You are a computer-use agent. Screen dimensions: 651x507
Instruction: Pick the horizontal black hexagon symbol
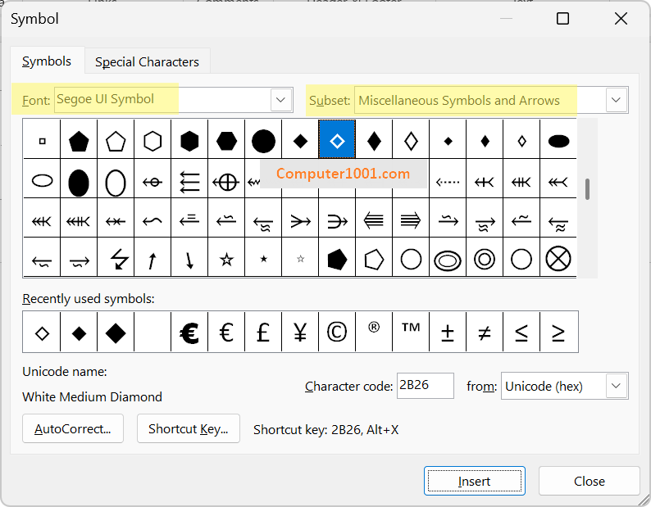226,141
